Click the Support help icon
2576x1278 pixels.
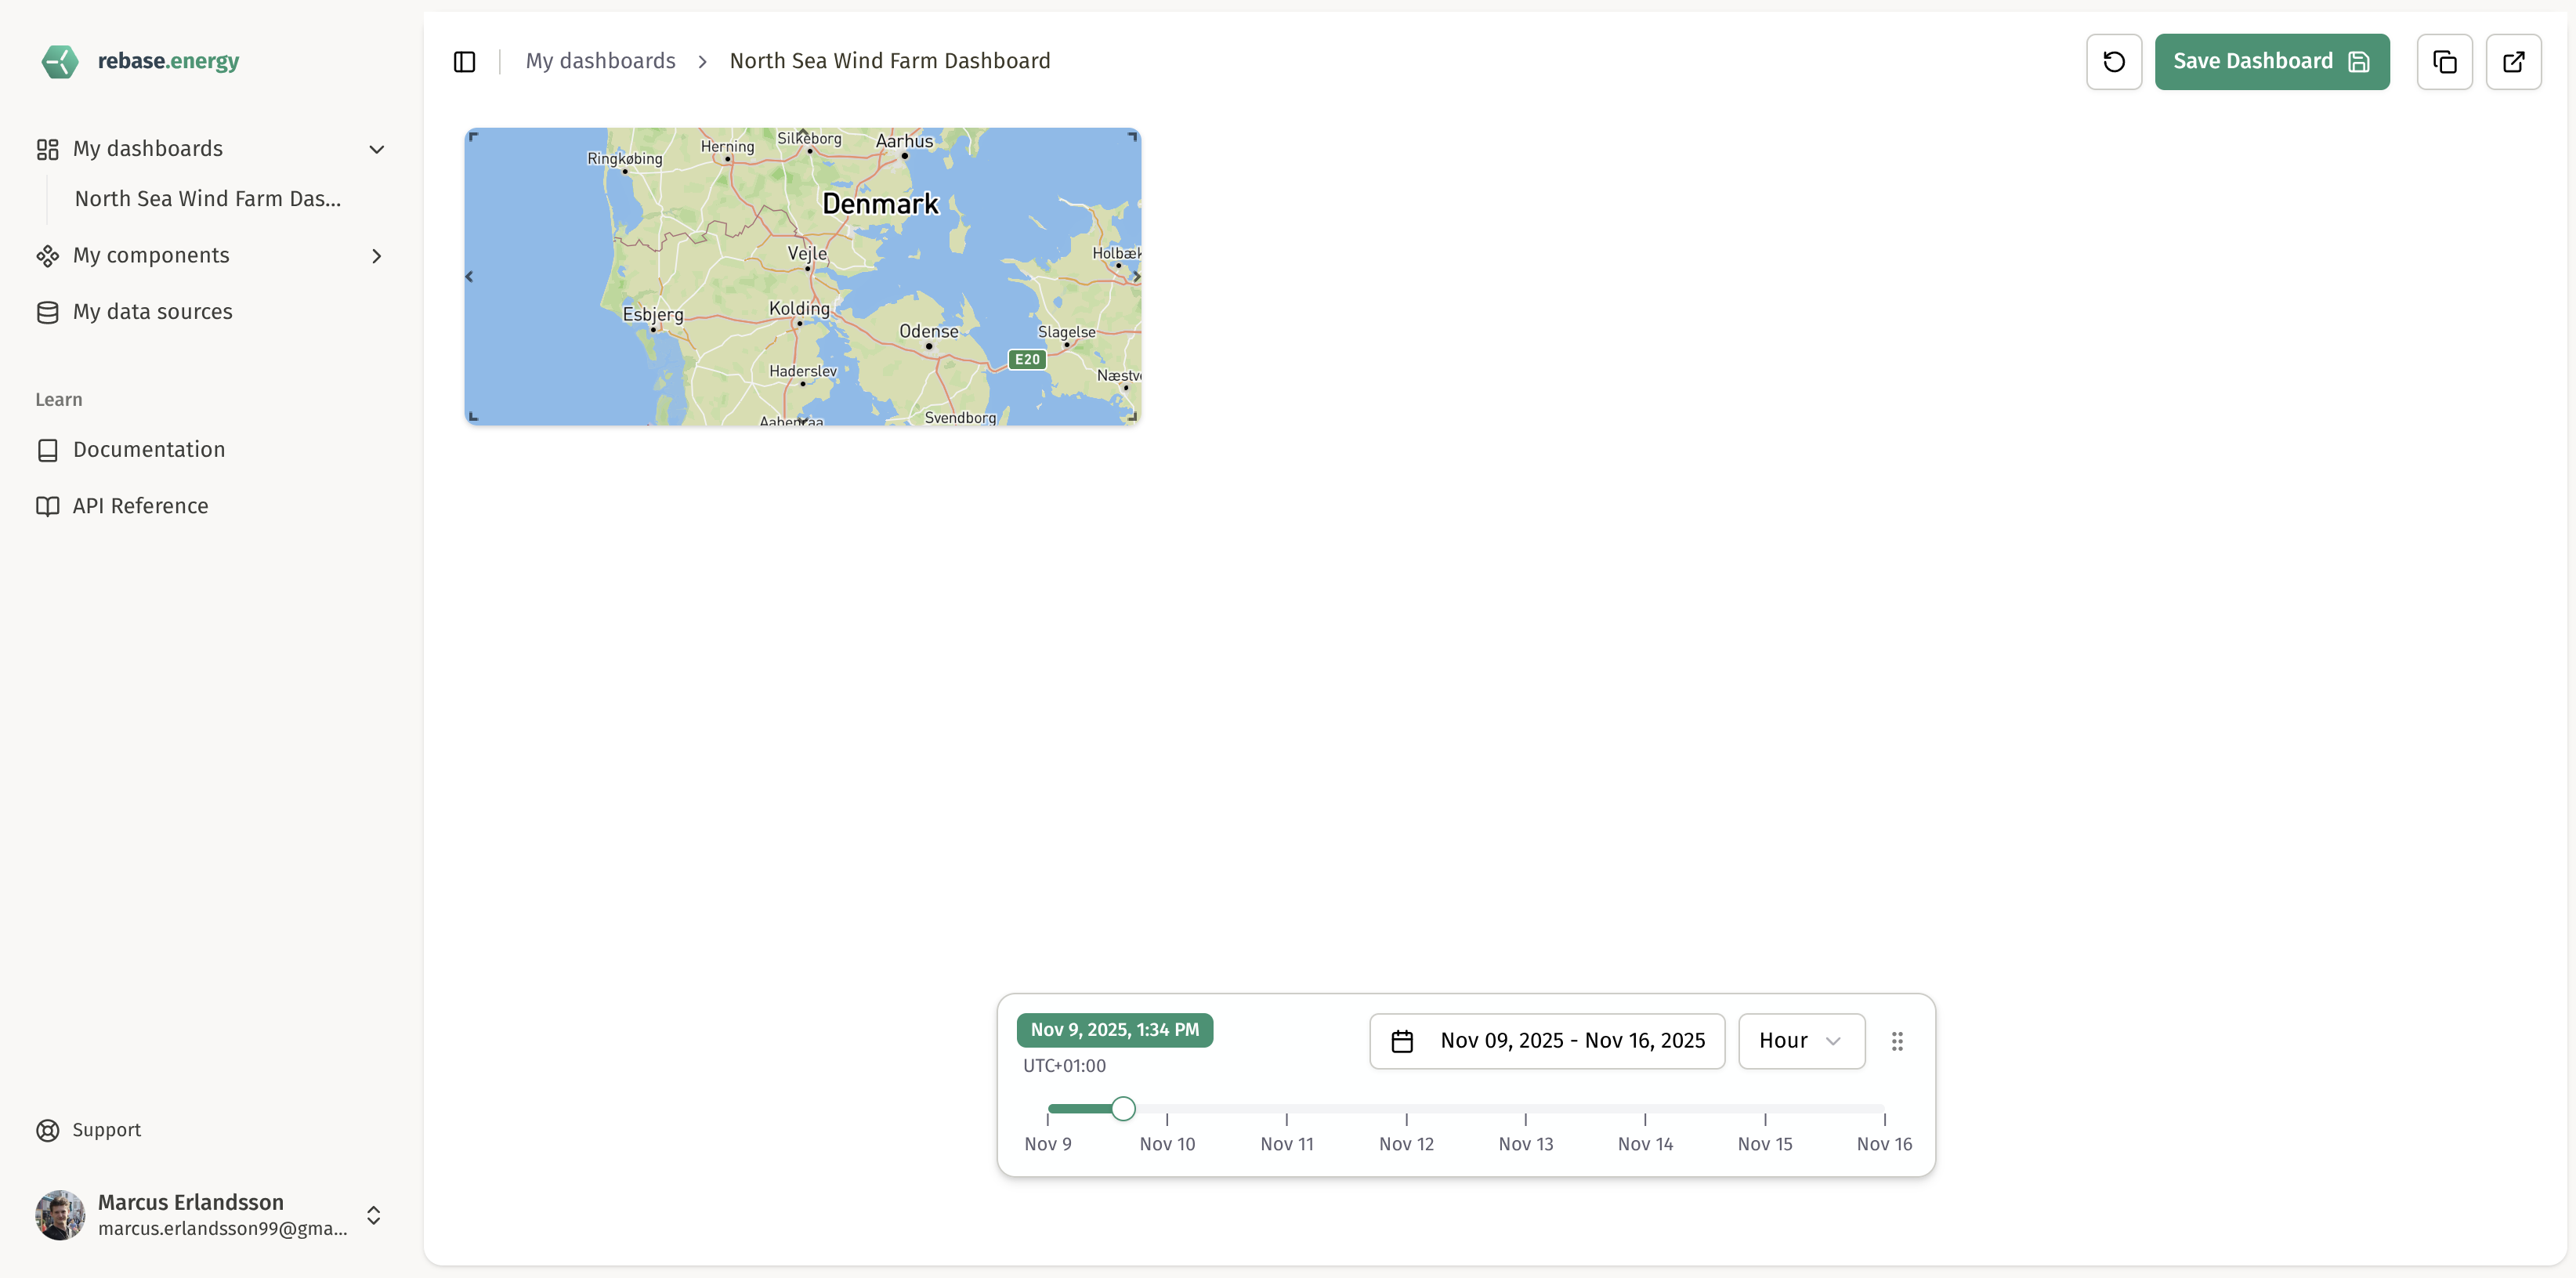tap(47, 1129)
